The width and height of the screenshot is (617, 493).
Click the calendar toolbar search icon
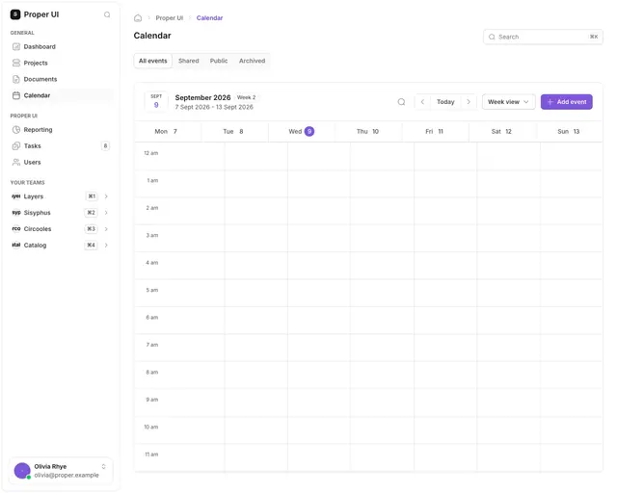pyautogui.click(x=401, y=102)
